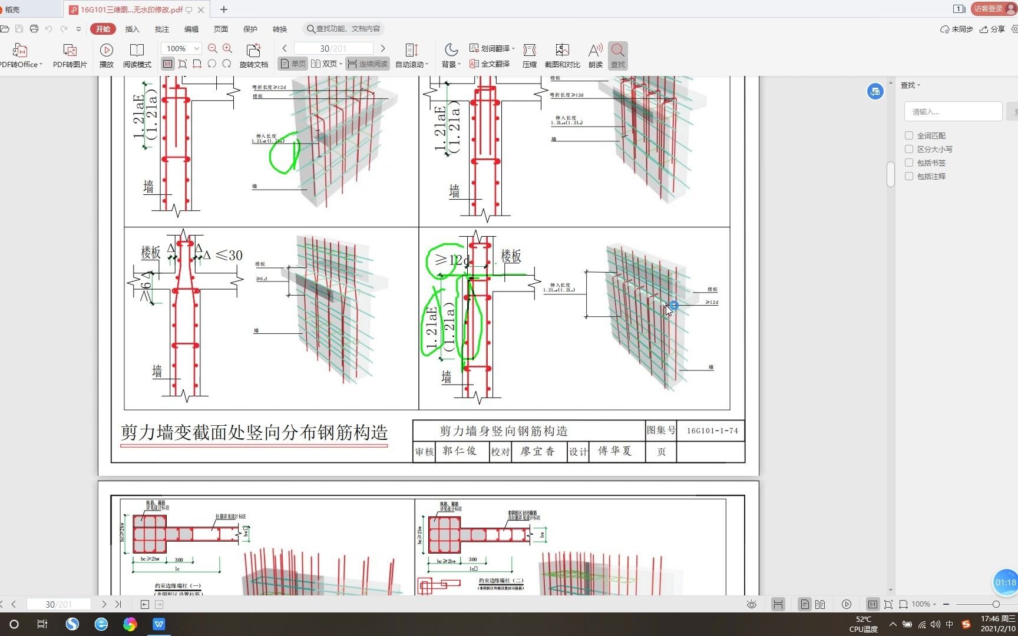The image size is (1018, 636).
Task: Click zoom out minus in status bar
Action: coord(946,604)
